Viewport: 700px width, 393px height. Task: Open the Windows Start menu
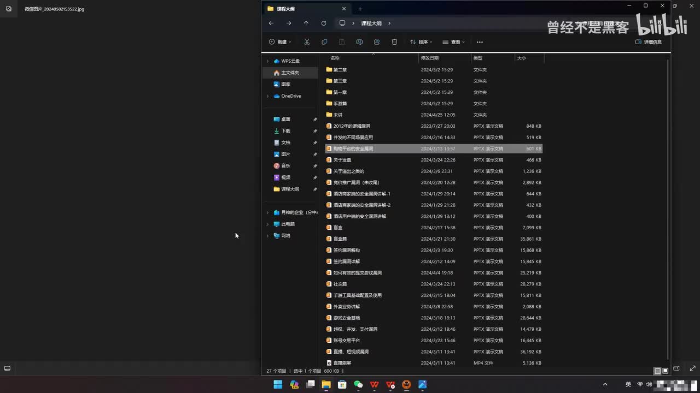click(278, 384)
